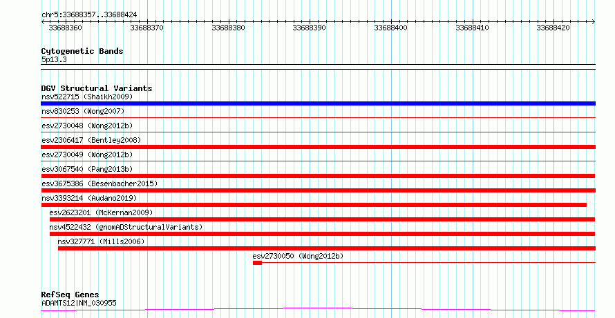The image size is (615, 318).
Task: Select the thick red esv2306417 bar
Action: pyautogui.click(x=318, y=147)
